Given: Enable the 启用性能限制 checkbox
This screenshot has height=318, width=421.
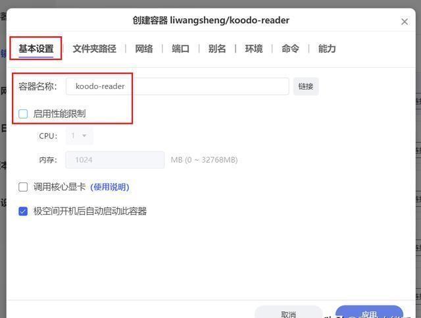Looking at the screenshot, I should (x=23, y=114).
